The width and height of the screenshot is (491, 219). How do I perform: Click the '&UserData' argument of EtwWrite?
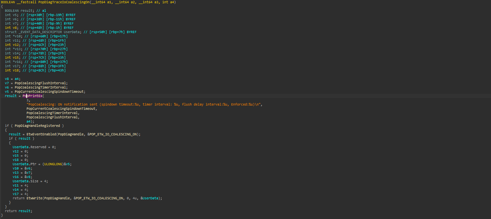point(150,197)
